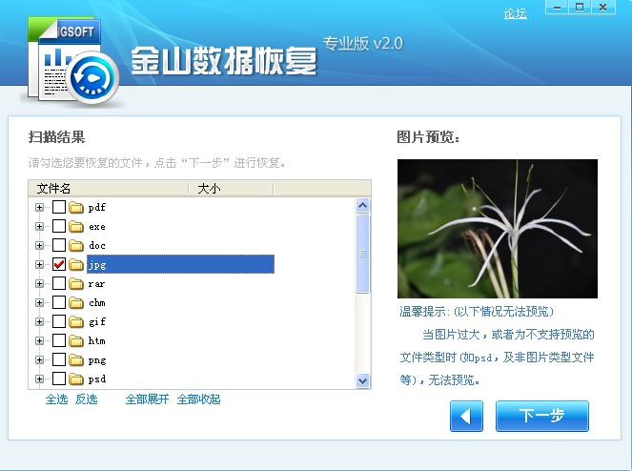The image size is (632, 471).
Task: Expand the png tree node
Action: 39,360
